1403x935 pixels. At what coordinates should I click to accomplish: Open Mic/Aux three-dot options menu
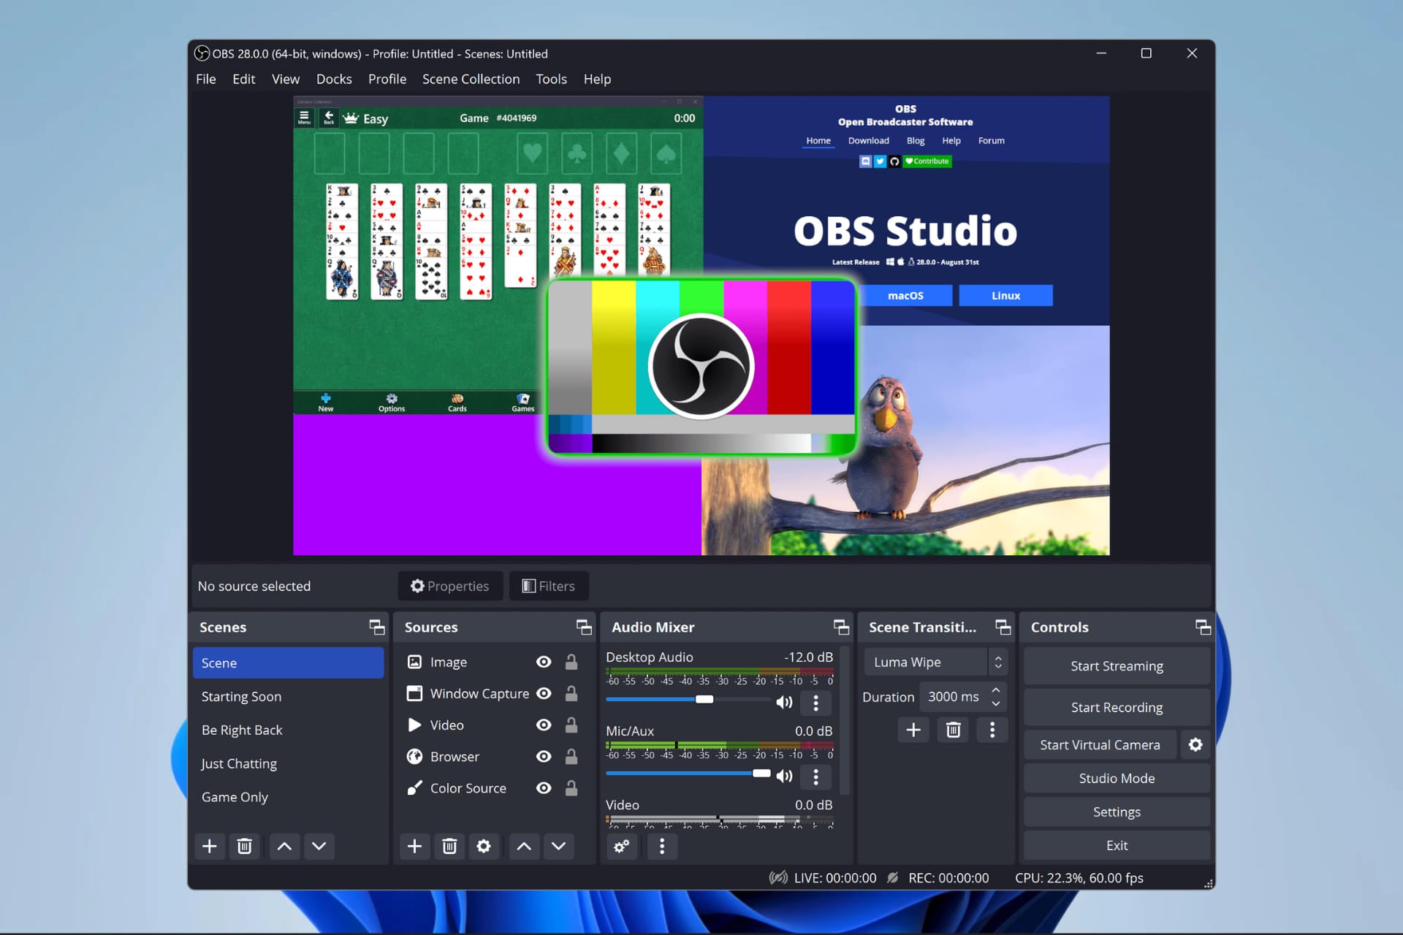815,776
